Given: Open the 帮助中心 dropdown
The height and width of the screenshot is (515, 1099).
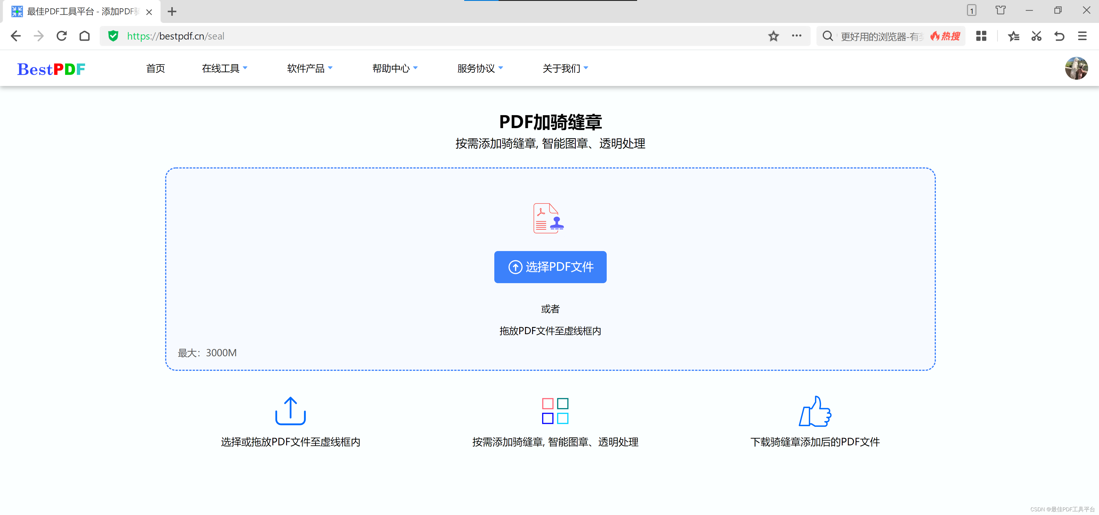Looking at the screenshot, I should (395, 68).
